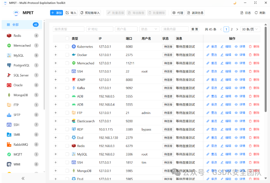Viewport: 270px width, 183px height.
Task: Edit the Docker row via 编辑
Action: point(226,55)
